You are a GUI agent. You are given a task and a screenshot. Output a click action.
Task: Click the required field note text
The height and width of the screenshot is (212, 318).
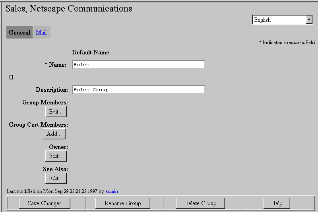pos(287,42)
